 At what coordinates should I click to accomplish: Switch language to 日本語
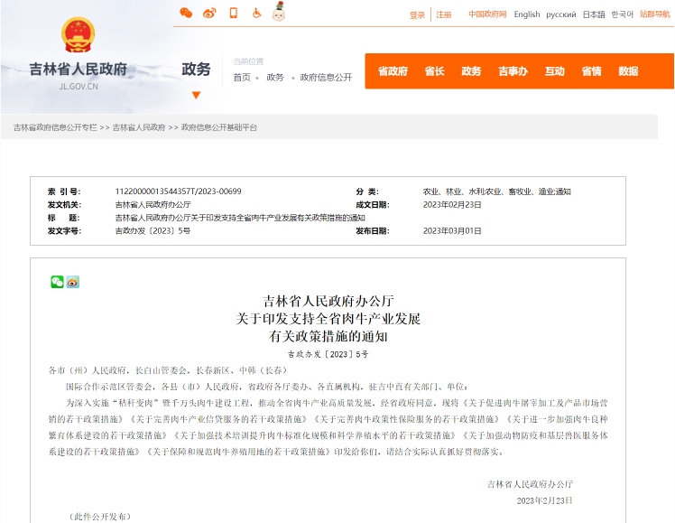tap(594, 14)
